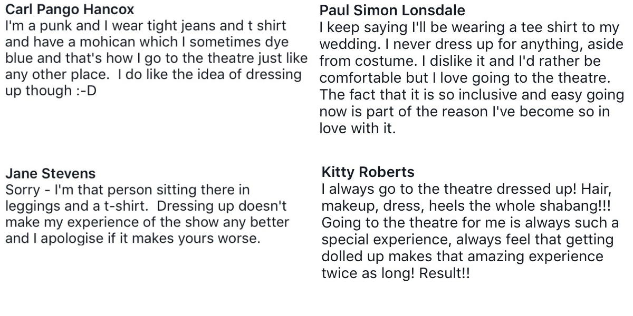Open Kitty Roberts' profile name
The height and width of the screenshot is (316, 633).
368,172
